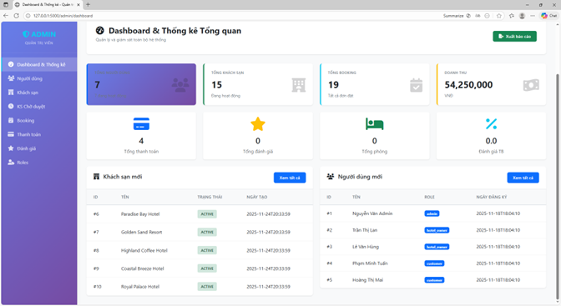
Task: Click the percent icon above Đánh giá TB
Action: [x=491, y=123]
